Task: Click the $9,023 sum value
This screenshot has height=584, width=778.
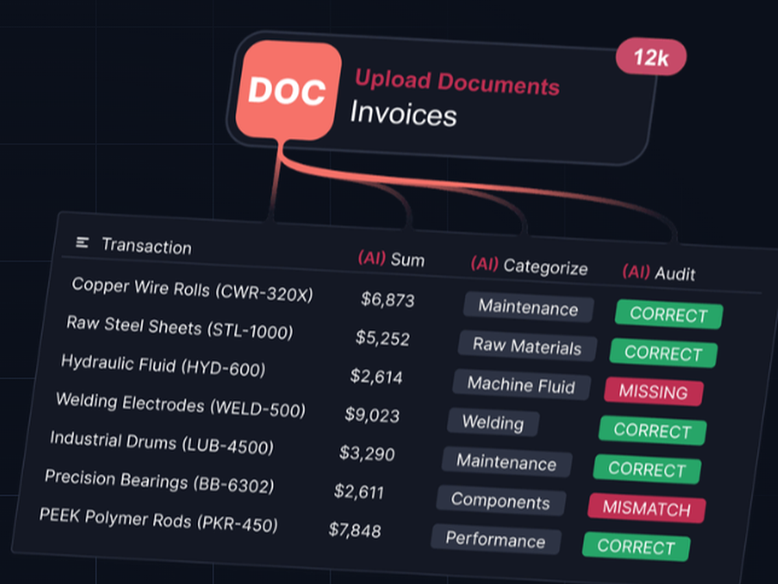Action: (372, 415)
